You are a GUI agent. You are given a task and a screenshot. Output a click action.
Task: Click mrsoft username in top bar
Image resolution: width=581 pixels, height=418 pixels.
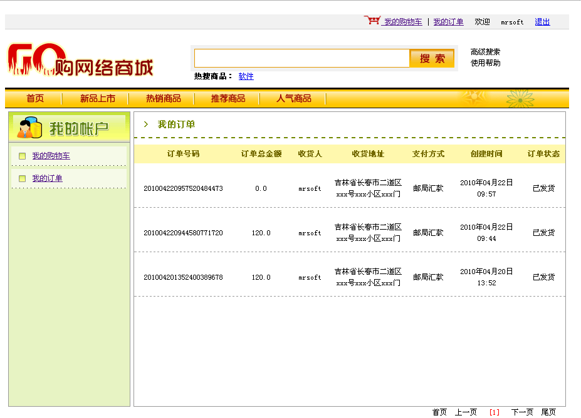512,22
